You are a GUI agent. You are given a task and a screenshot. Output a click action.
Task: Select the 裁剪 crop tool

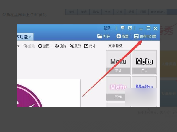[x=75, y=46]
